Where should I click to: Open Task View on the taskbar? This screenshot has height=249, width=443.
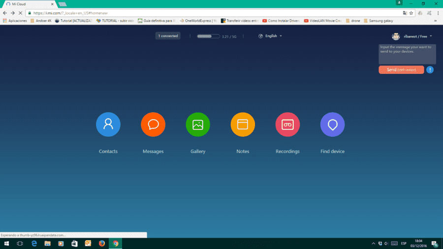point(20,244)
